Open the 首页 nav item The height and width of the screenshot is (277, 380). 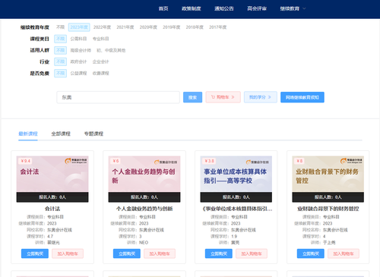point(163,8)
